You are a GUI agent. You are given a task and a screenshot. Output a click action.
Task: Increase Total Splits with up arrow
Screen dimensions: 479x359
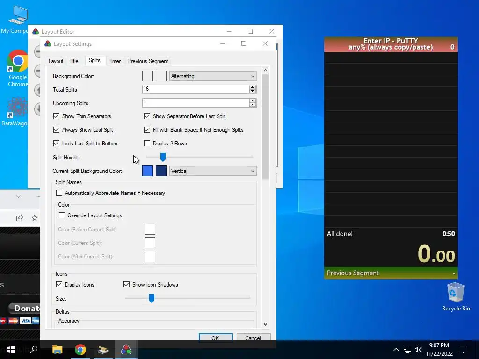pos(252,87)
